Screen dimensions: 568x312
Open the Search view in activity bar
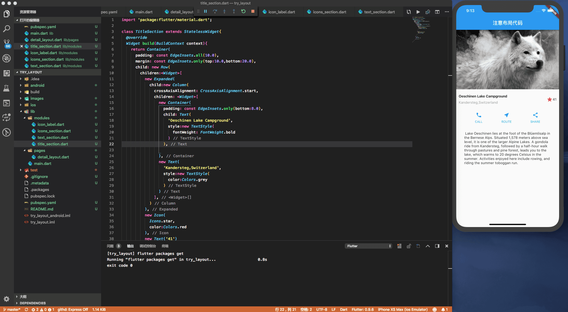[7, 29]
